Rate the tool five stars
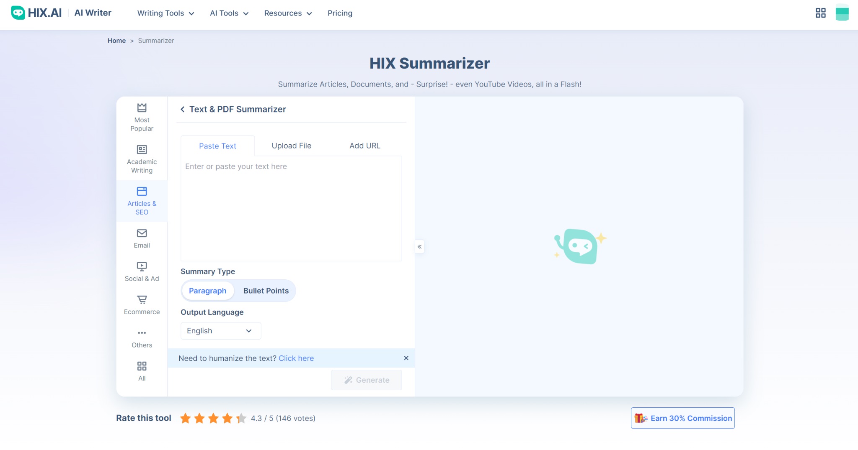The image size is (858, 450). click(241, 418)
